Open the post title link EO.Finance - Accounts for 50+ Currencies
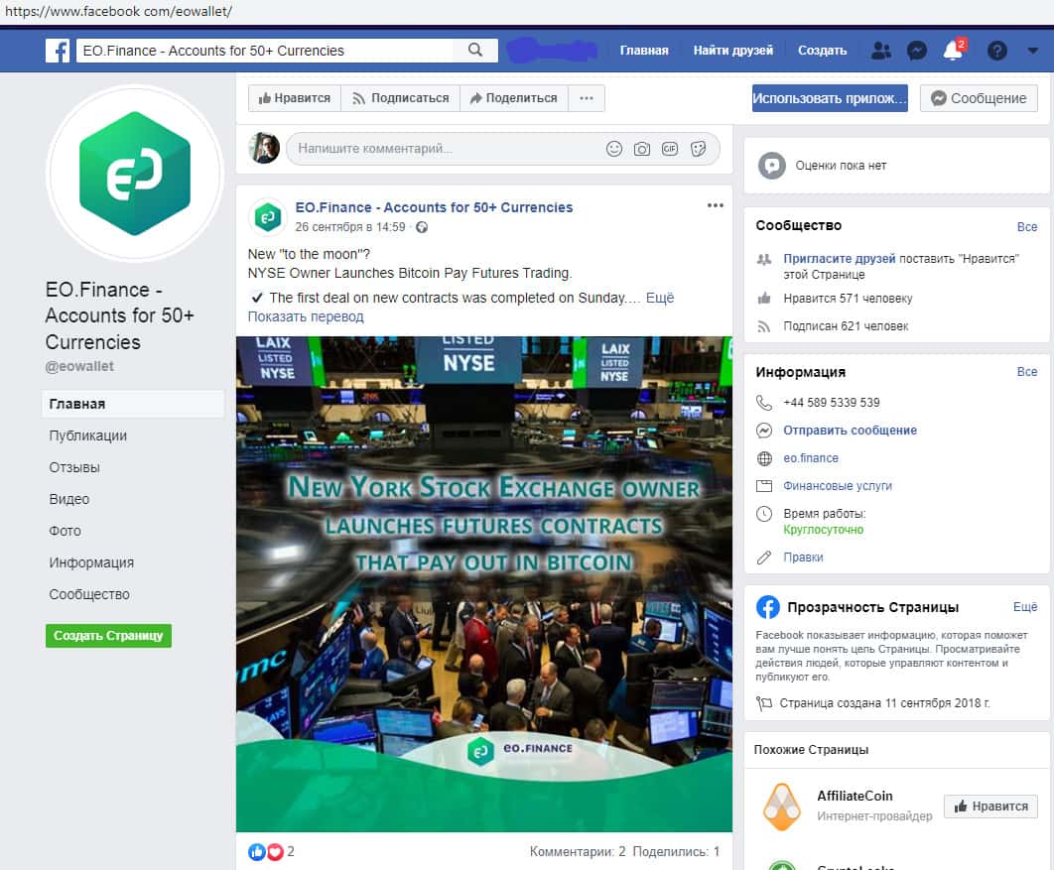 click(435, 207)
